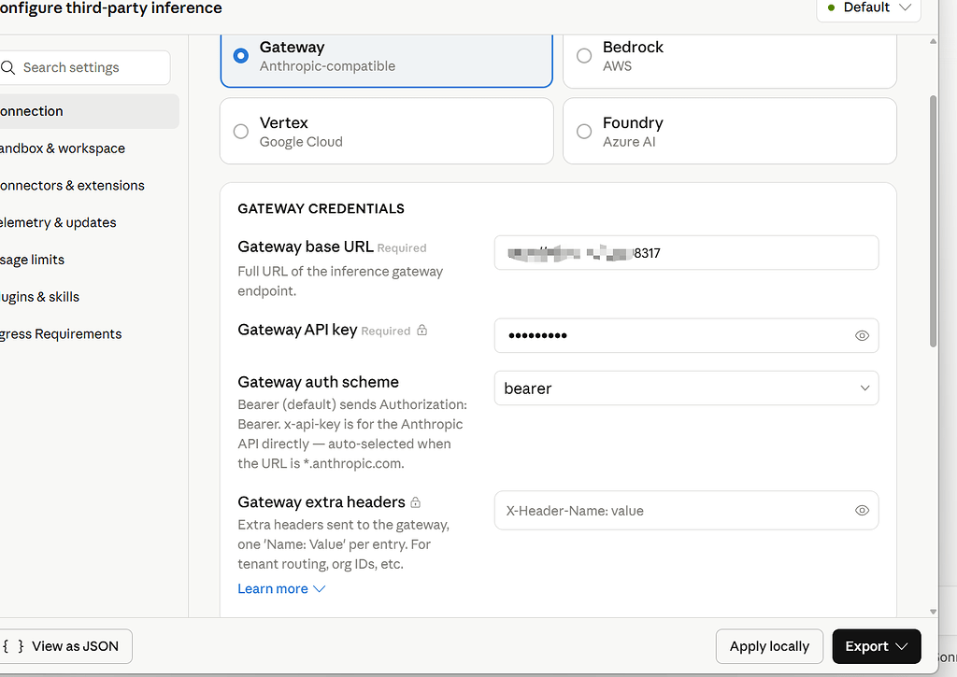The height and width of the screenshot is (677, 957).
Task: Click the X-Header-Name: value input field
Action: tap(686, 511)
